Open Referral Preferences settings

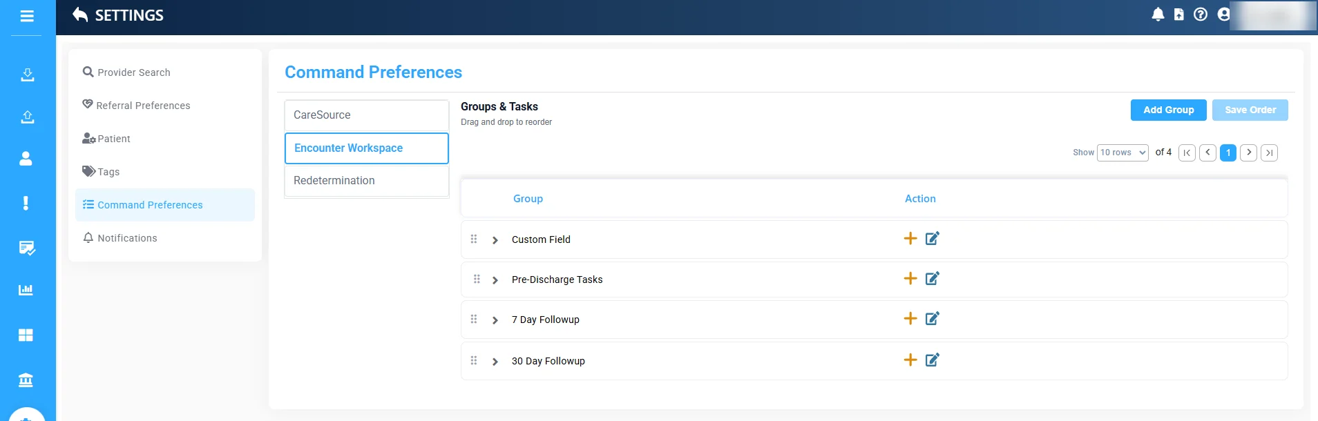tap(165, 106)
